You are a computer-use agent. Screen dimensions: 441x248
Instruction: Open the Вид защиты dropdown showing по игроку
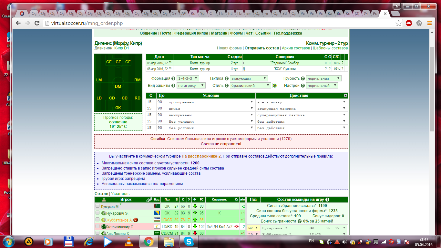(191, 86)
